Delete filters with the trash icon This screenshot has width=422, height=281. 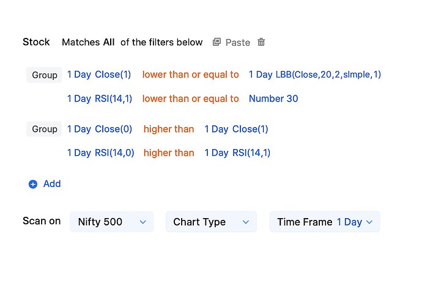(x=261, y=42)
